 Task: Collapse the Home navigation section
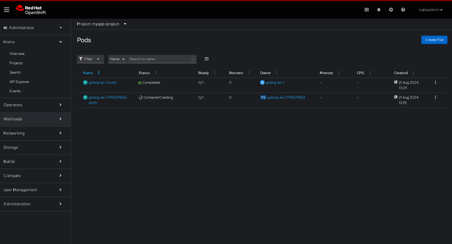35,42
